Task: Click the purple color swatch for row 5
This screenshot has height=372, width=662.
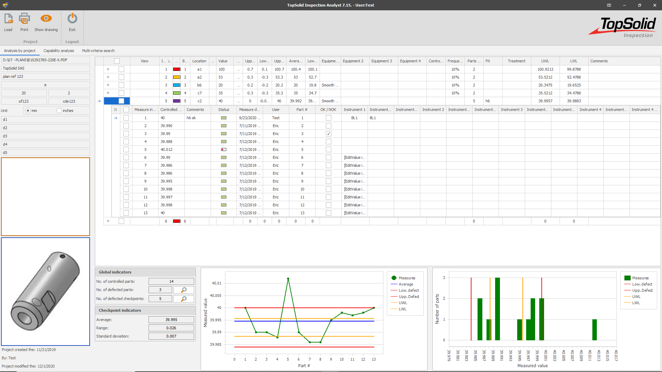Action: [x=177, y=101]
